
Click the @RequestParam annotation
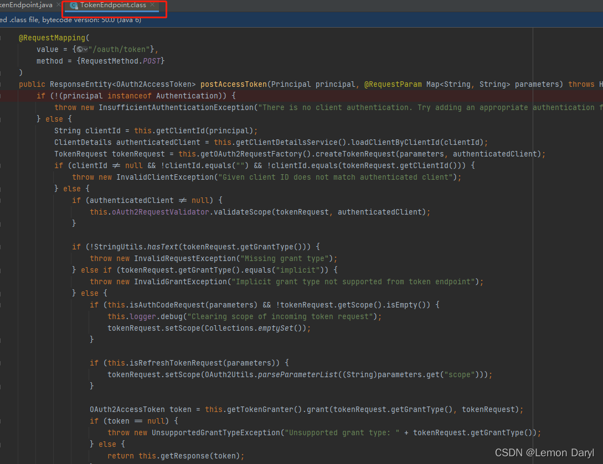coord(393,84)
